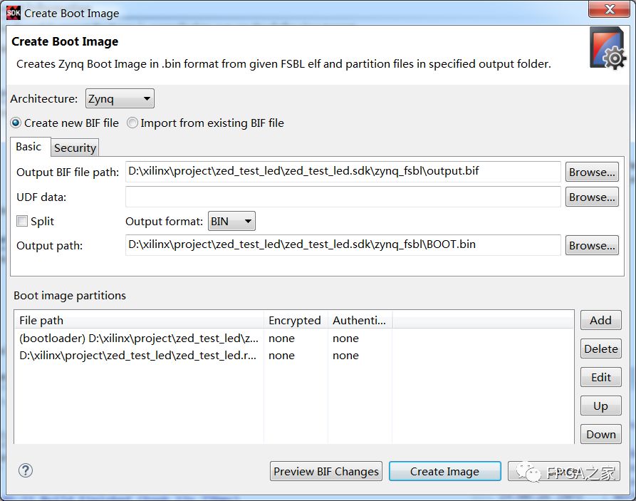Select the zed_test_led.r... partition row

294,355
